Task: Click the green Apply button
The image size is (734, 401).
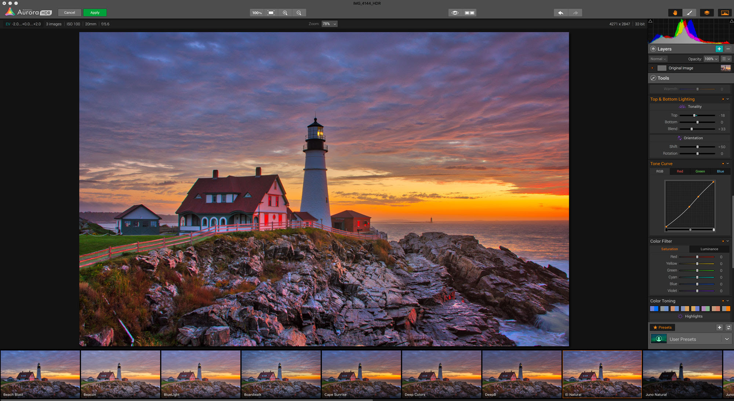Action: click(x=95, y=13)
